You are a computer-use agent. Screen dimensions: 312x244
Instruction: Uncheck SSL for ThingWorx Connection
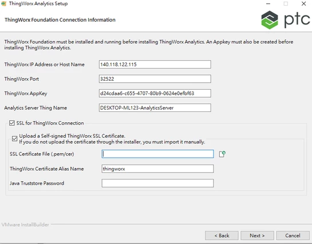coord(12,123)
